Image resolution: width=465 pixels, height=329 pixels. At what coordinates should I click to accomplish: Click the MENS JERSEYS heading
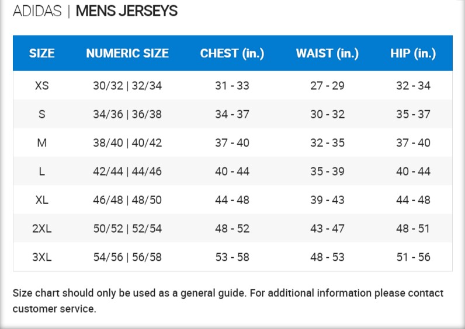(x=127, y=11)
